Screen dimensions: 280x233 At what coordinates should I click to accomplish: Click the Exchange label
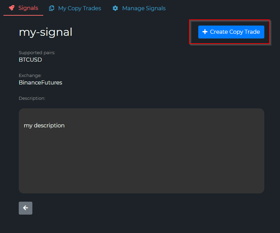pos(30,75)
